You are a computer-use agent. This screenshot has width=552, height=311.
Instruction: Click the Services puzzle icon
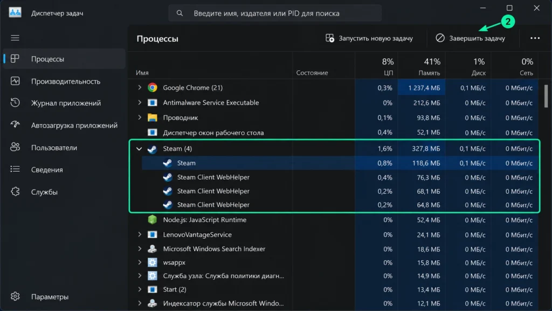coord(15,192)
